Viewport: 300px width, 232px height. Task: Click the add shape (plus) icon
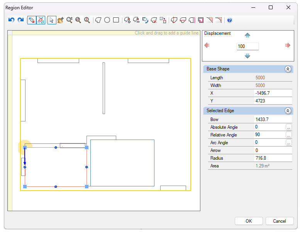127,20
